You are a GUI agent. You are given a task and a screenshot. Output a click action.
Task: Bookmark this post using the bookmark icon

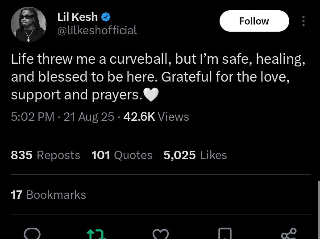(225, 234)
